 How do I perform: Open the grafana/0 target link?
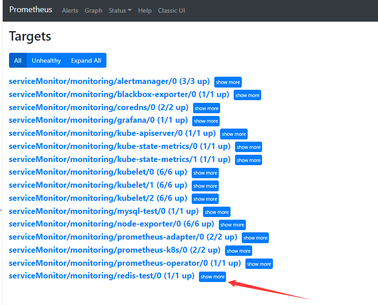(x=98, y=120)
